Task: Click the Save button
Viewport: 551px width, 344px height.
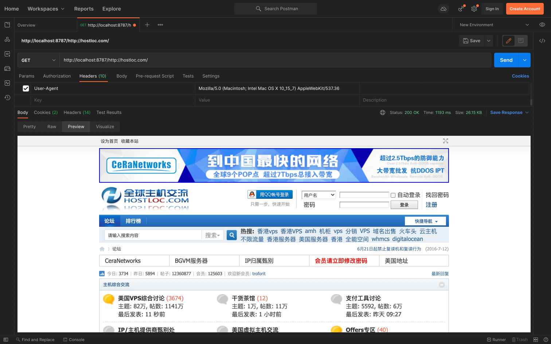Action: [472, 41]
